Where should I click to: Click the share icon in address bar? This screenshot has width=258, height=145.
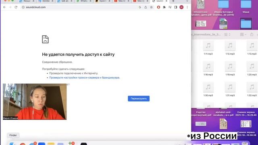(146, 7)
